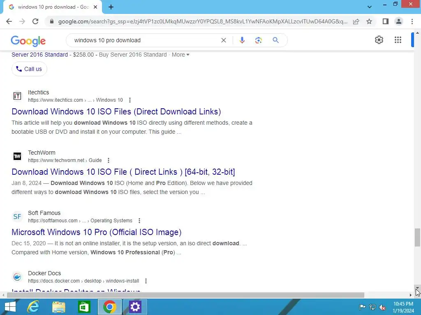Open Google quick settings gear
Screen dimensions: 421x315
pyautogui.click(x=379, y=40)
